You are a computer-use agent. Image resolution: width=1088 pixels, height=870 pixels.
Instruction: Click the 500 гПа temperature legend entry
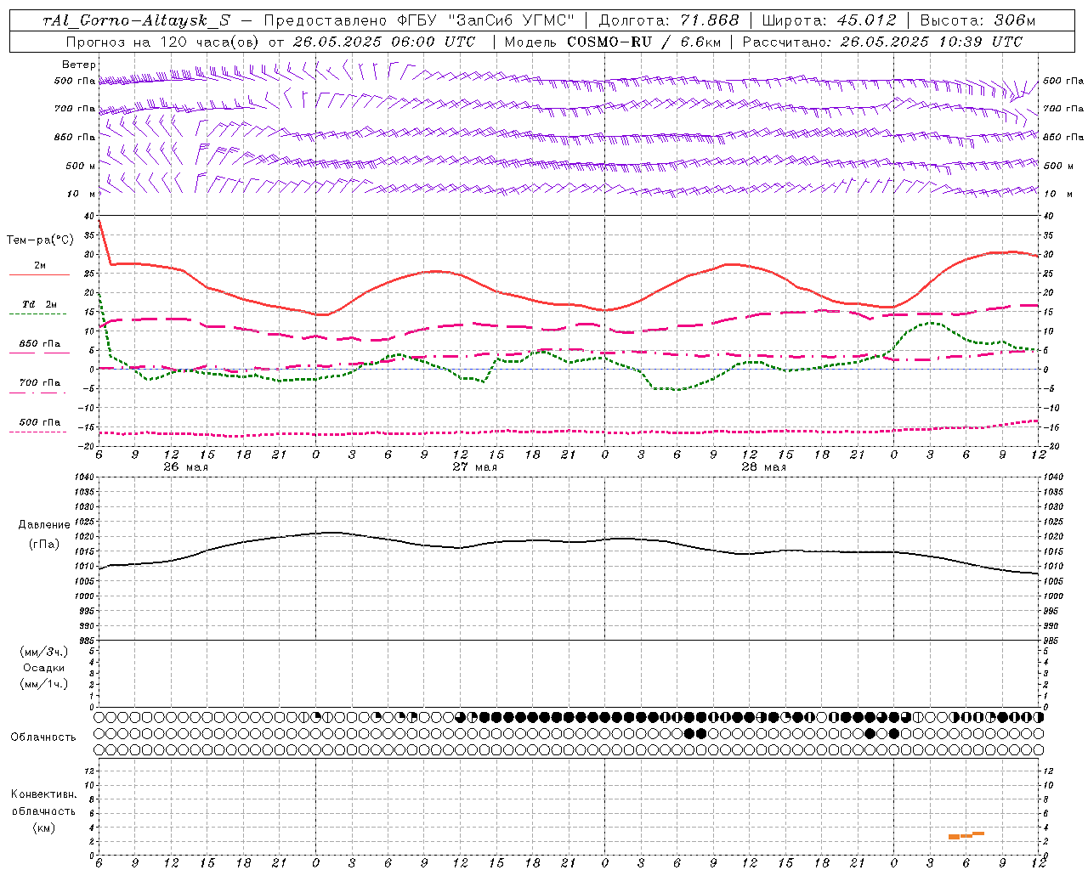[40, 422]
